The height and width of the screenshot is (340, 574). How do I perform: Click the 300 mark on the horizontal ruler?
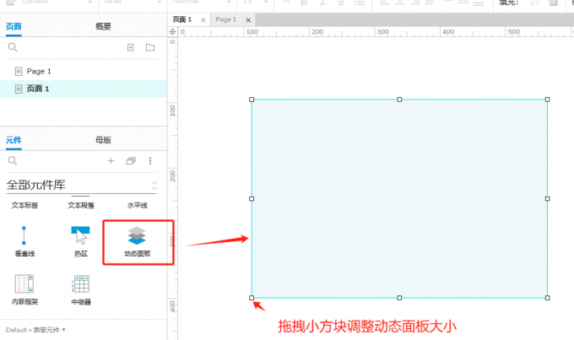click(x=382, y=32)
